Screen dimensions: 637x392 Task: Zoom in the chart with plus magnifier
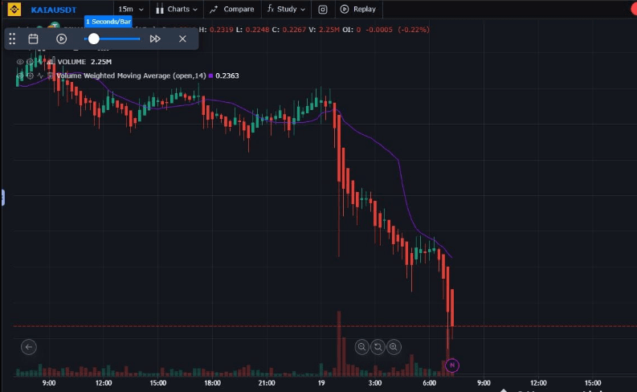[x=394, y=347]
